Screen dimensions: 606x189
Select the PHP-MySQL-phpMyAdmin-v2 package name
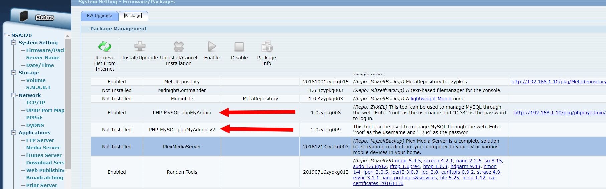click(182, 129)
